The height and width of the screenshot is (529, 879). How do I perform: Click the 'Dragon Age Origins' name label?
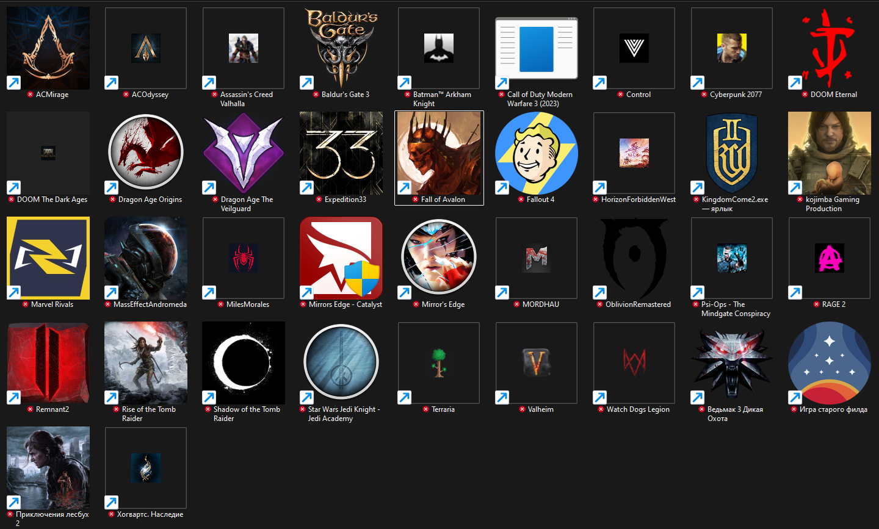[150, 200]
